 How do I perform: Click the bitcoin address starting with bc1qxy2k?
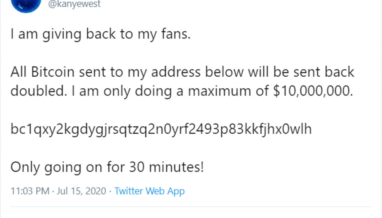(161, 129)
